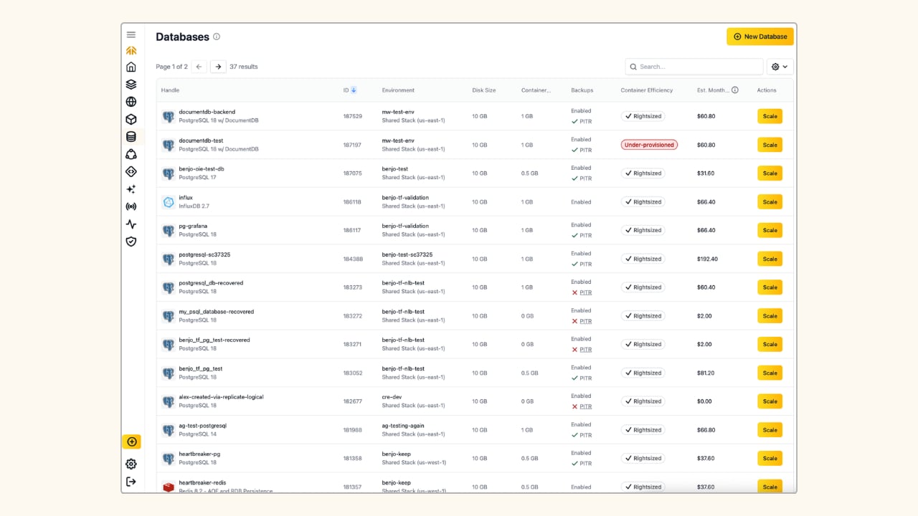Open benjo-test-sc37325 environment link

tap(407, 254)
